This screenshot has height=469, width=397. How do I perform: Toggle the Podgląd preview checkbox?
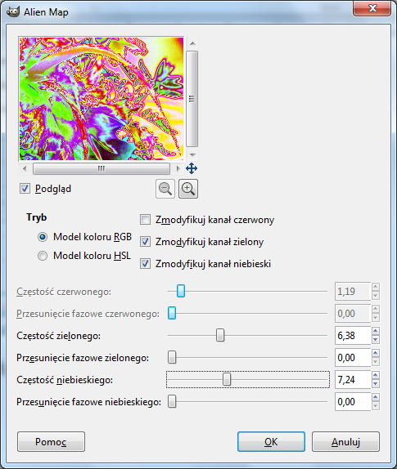click(x=25, y=189)
